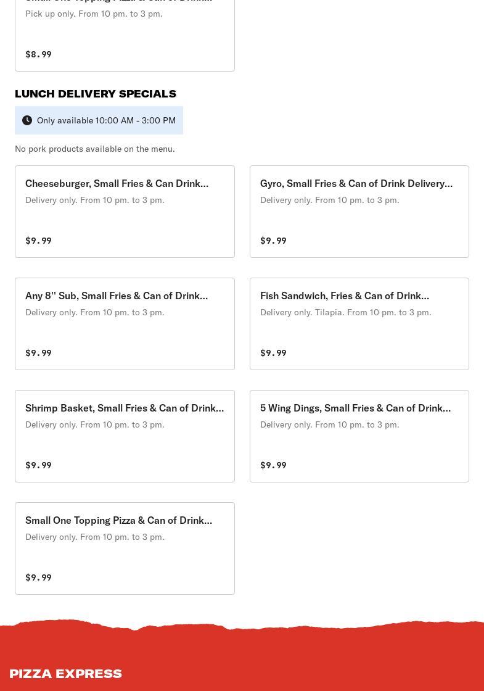Click the $9.99 price on the Gyro card
Image resolution: width=484 pixels, height=691 pixels.
click(273, 241)
